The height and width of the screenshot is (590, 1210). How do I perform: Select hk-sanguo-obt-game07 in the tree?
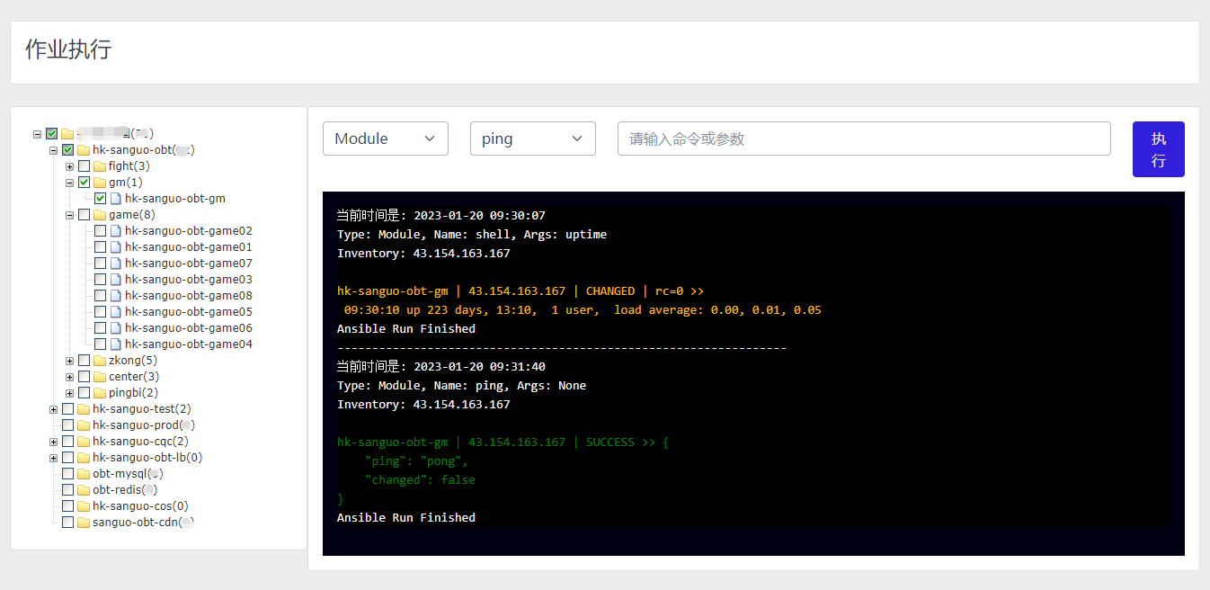(188, 264)
